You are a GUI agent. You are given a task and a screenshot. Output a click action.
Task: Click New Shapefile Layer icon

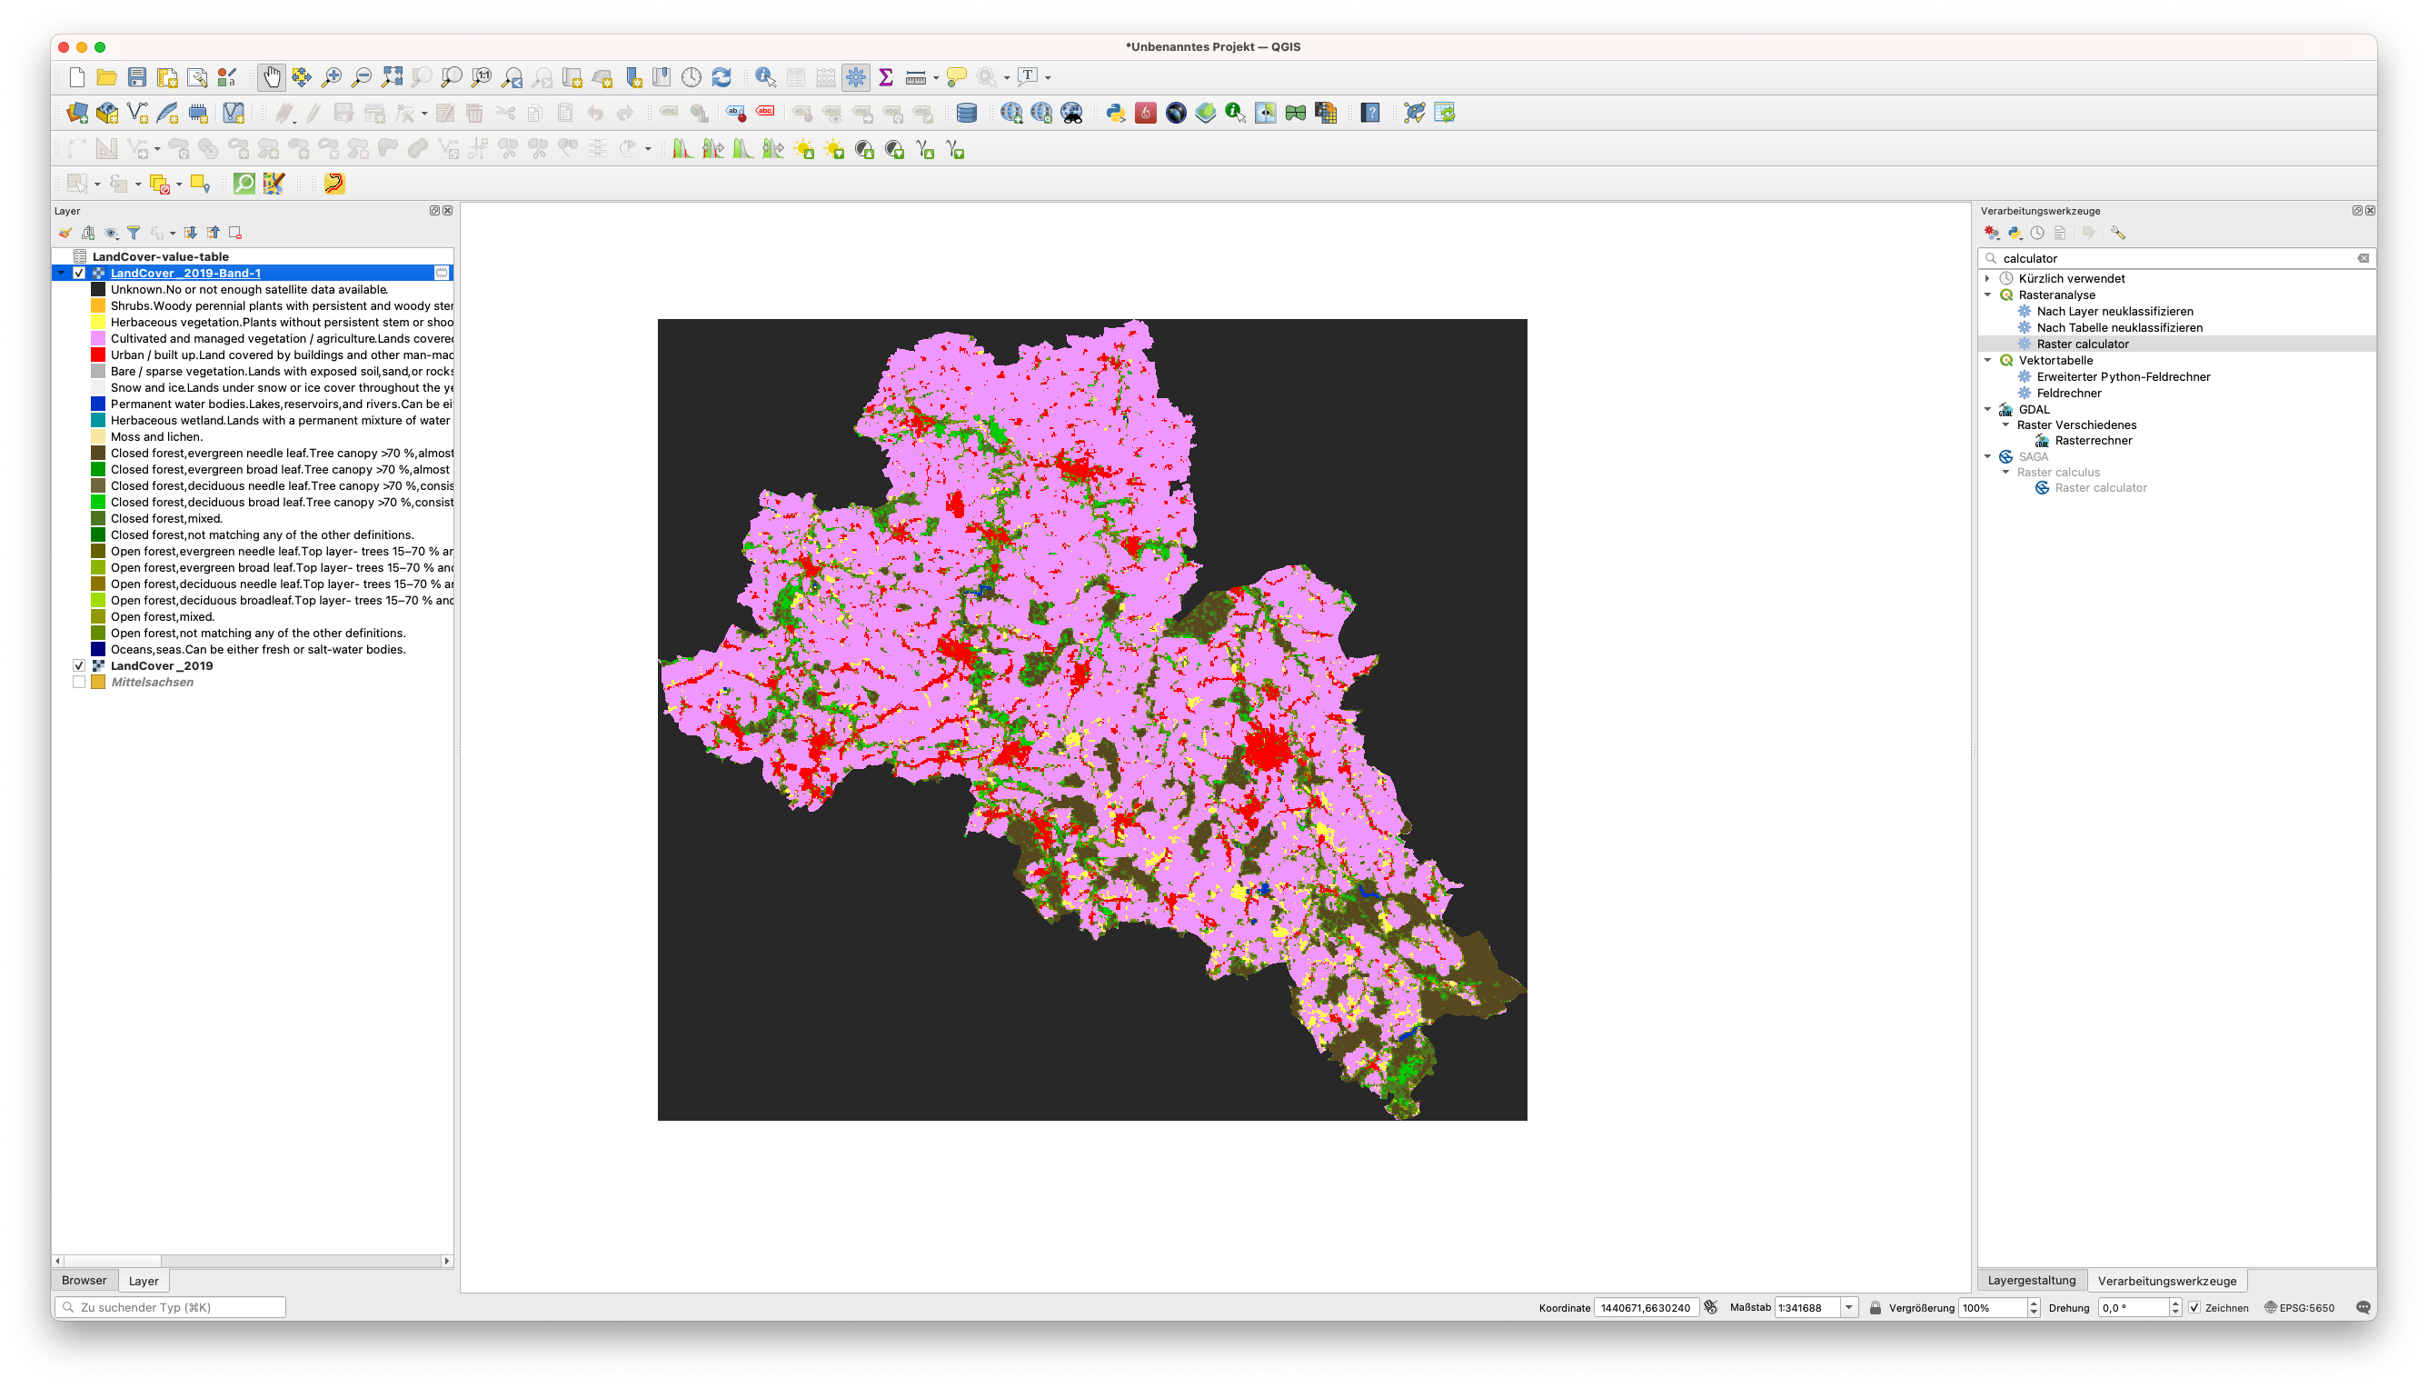pyautogui.click(x=138, y=114)
